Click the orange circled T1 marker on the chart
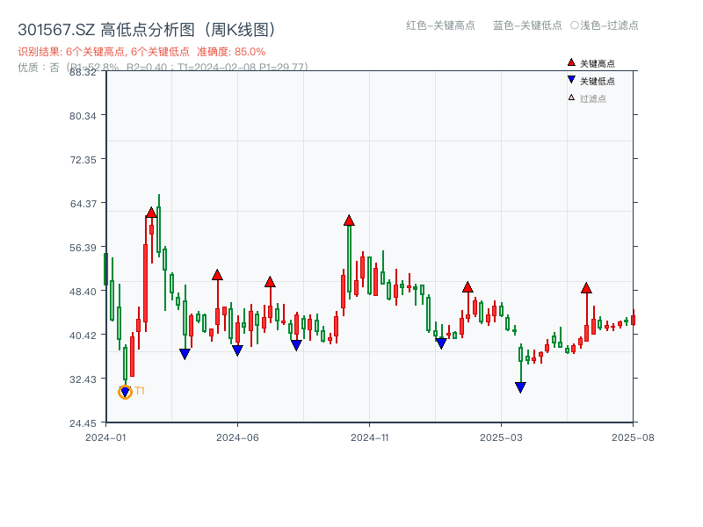 click(x=124, y=392)
